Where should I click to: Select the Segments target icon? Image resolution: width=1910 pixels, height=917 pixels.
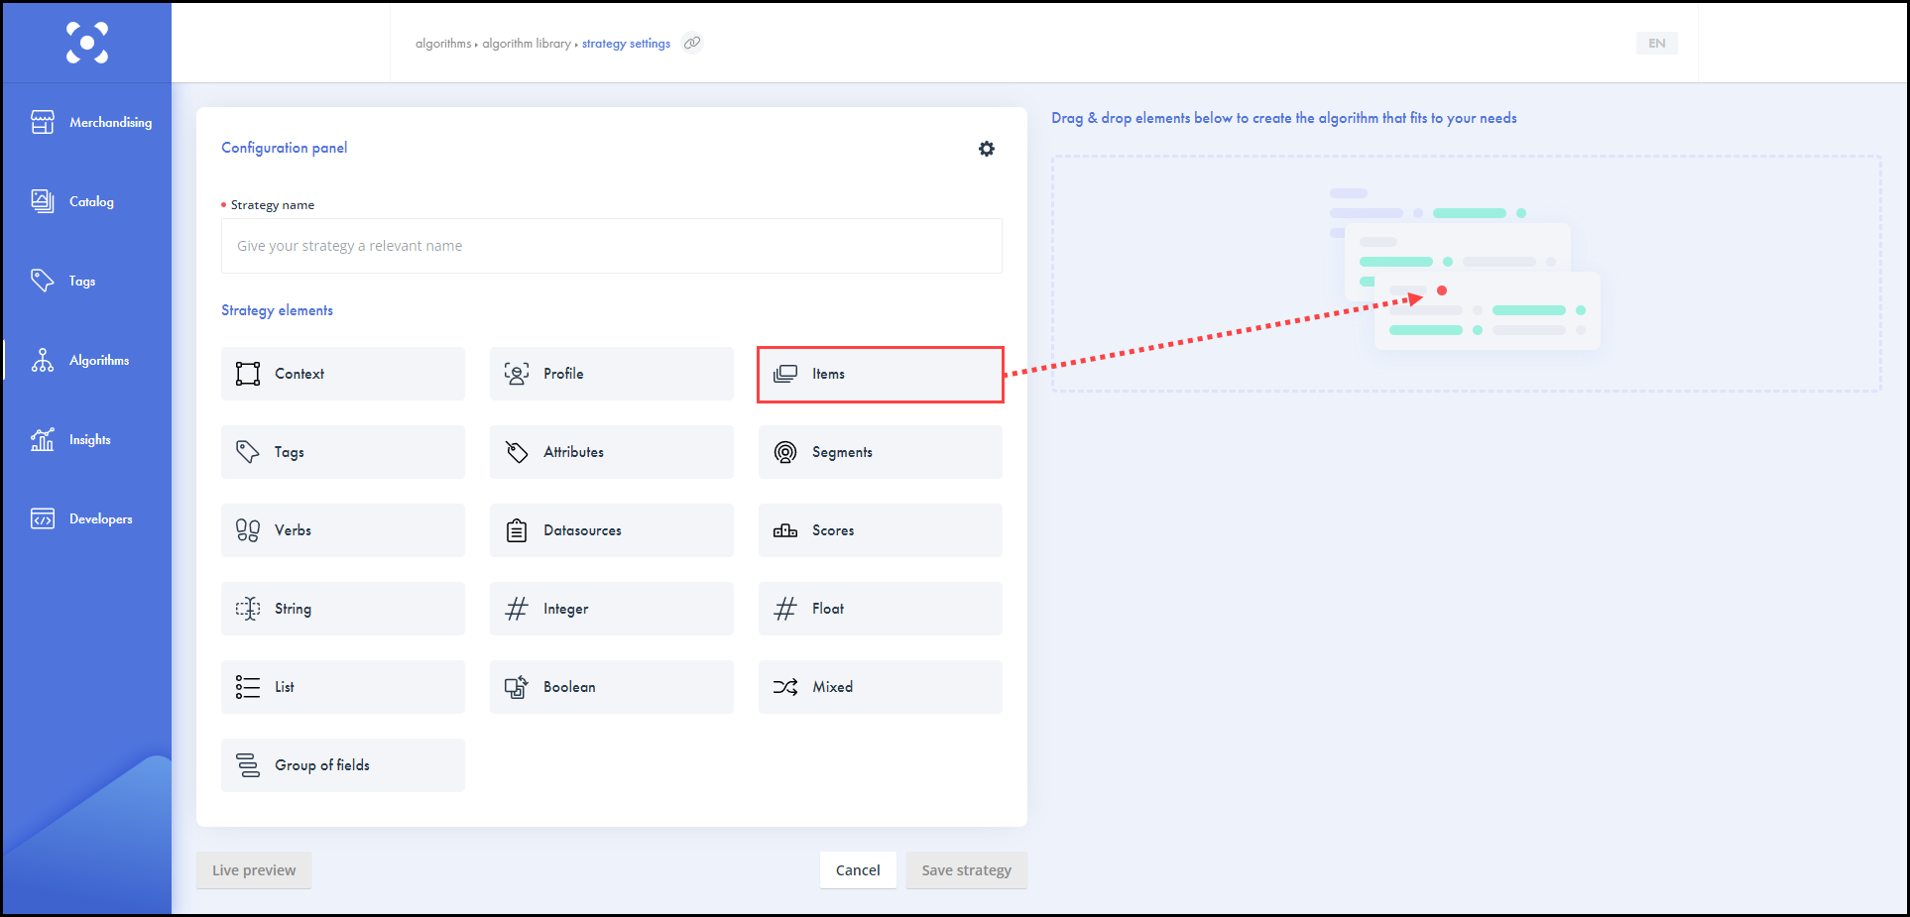coord(785,452)
